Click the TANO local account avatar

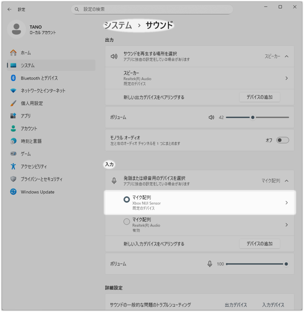tap(16, 29)
